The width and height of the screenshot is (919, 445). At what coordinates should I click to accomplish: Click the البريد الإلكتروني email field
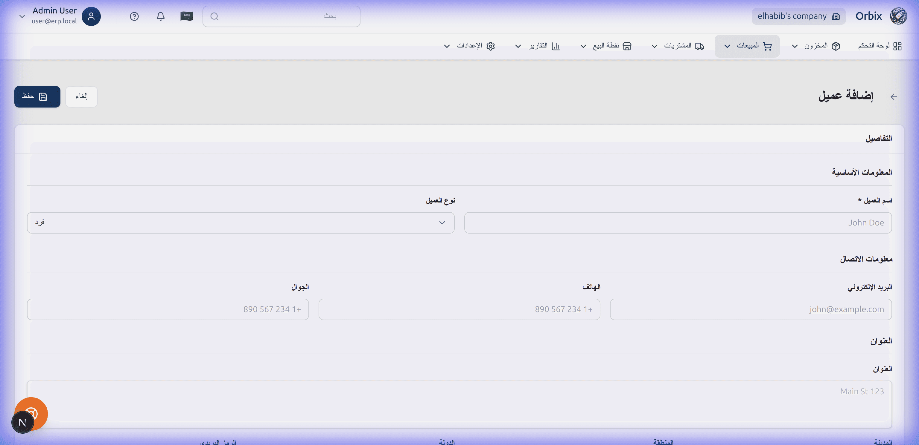[751, 309]
